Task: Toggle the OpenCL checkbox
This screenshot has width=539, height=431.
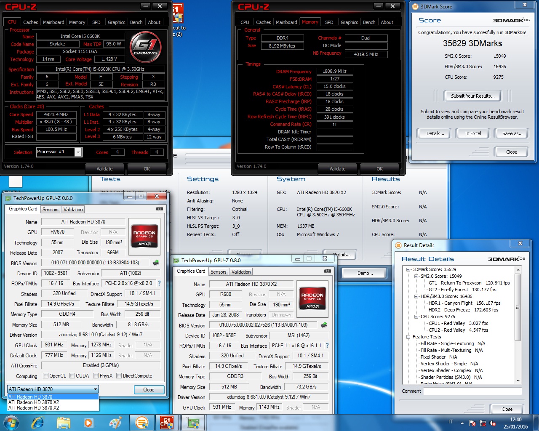Action: [x=45, y=376]
